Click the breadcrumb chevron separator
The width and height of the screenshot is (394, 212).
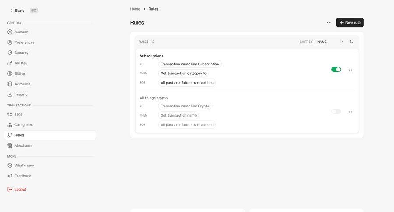point(144,9)
